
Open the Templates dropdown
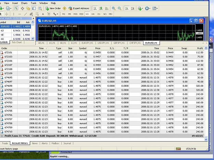[x=155, y=9]
